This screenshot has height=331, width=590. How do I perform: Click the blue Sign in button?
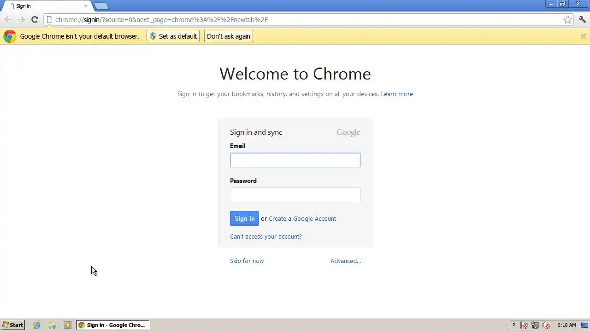click(x=244, y=218)
